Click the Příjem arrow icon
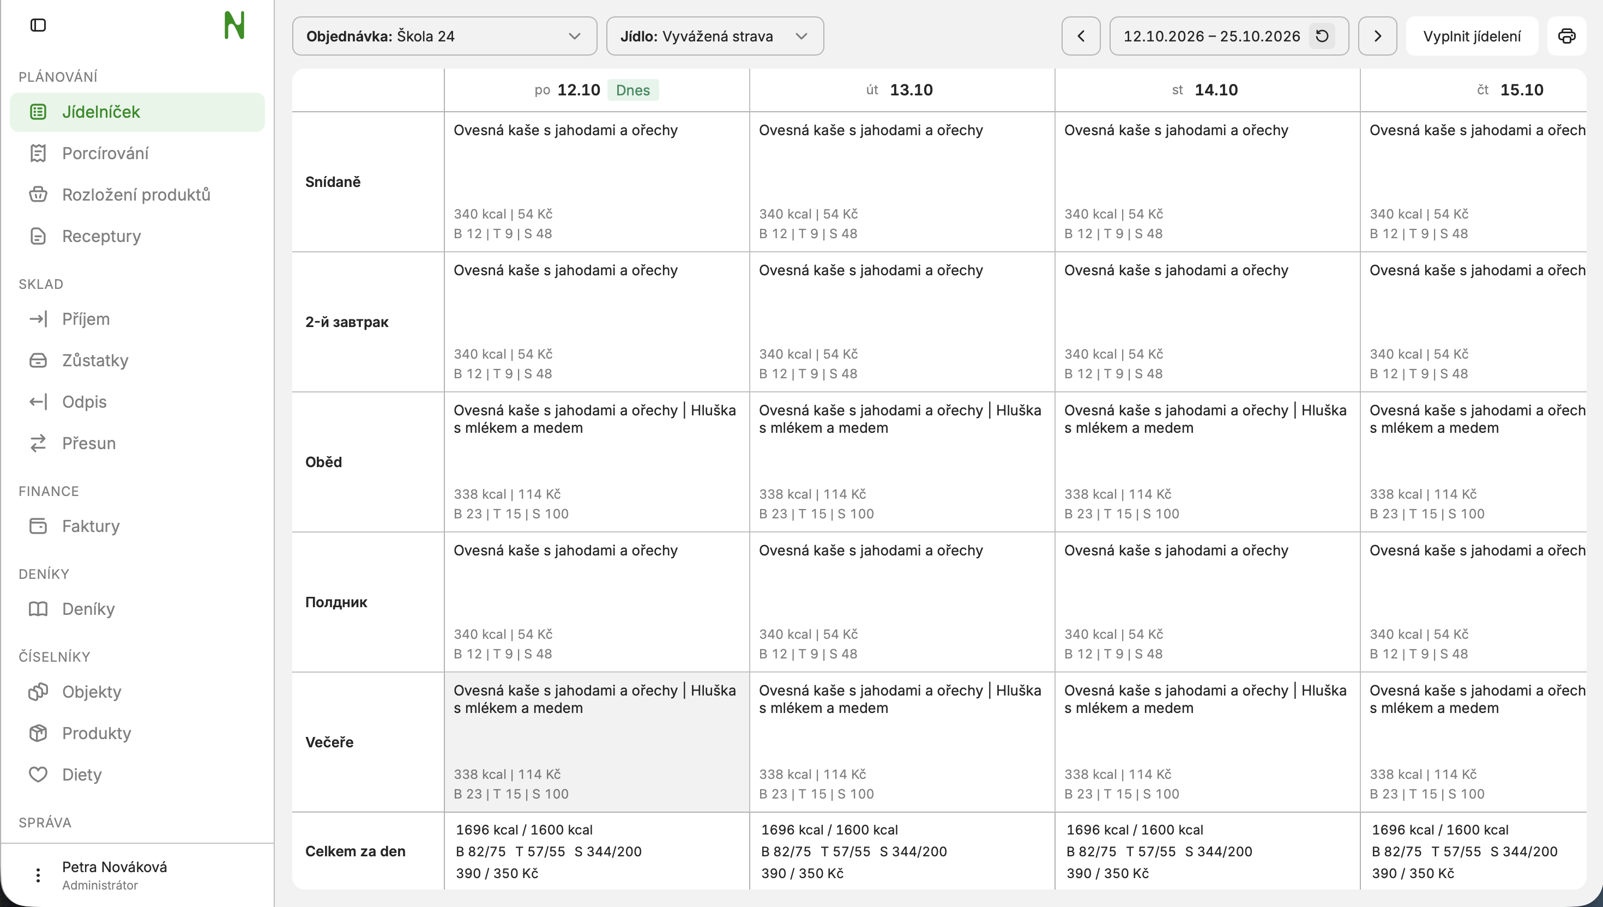The height and width of the screenshot is (907, 1603). coord(38,319)
